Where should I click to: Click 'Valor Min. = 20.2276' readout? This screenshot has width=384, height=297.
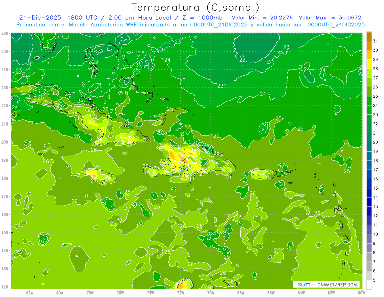click(262, 18)
